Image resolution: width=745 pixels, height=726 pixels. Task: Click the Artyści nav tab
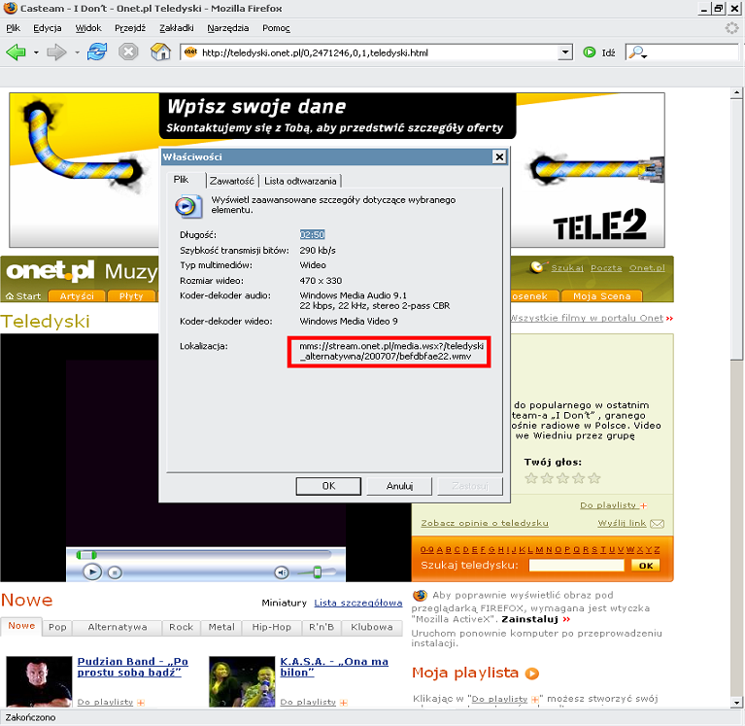(x=77, y=296)
